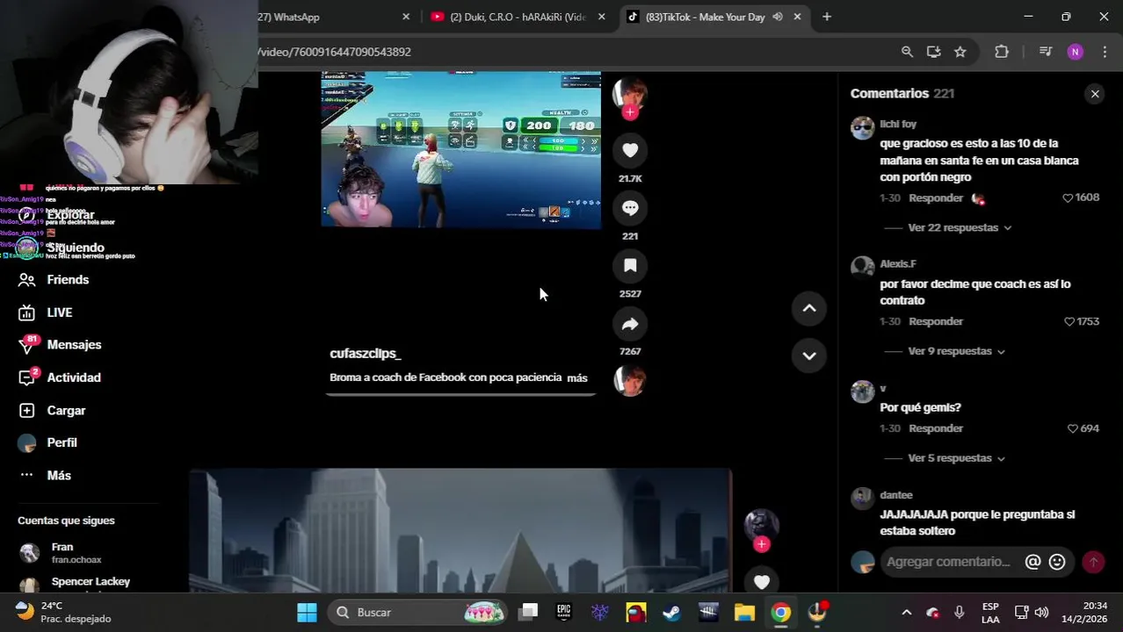This screenshot has height=632, width=1123.
Task: Reply to lichi foy's comment
Action: (x=936, y=198)
